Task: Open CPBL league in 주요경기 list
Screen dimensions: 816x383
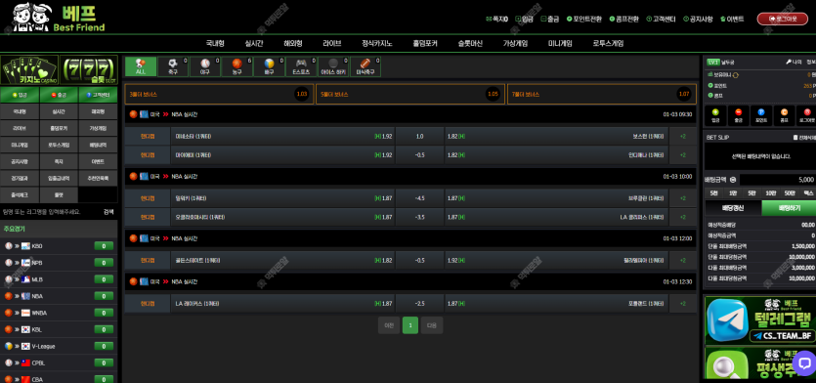Action: click(x=59, y=362)
